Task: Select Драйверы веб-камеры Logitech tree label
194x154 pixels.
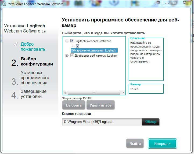Action: pyautogui.click(x=96, y=56)
